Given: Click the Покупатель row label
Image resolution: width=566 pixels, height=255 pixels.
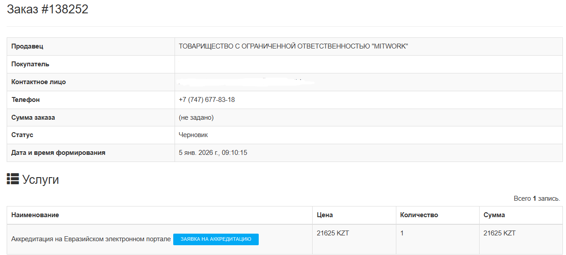Looking at the screenshot, I should tap(30, 64).
